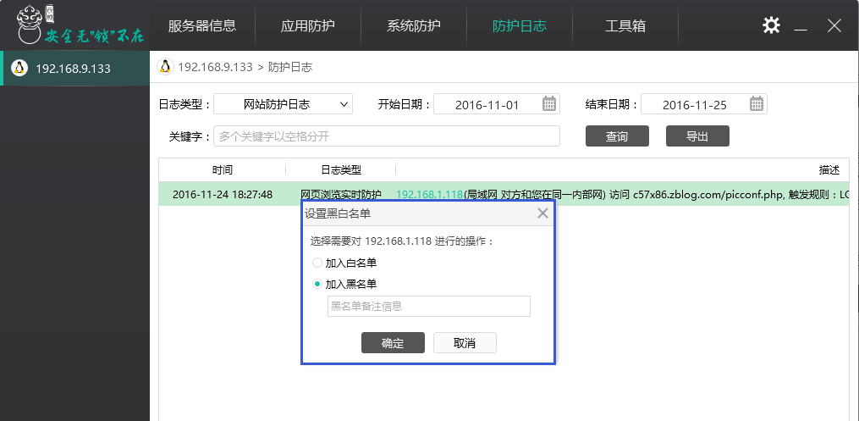Click the 网页浏览实时防护 cell
The height and width of the screenshot is (421, 859).
[341, 194]
